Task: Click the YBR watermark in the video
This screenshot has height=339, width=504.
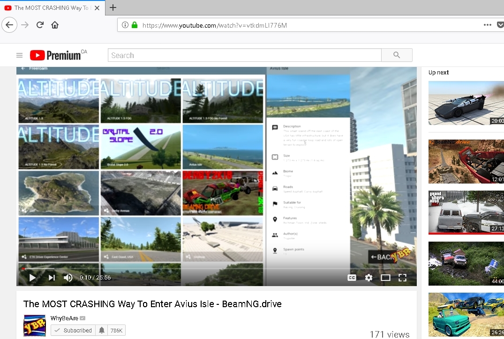Action: [400, 256]
